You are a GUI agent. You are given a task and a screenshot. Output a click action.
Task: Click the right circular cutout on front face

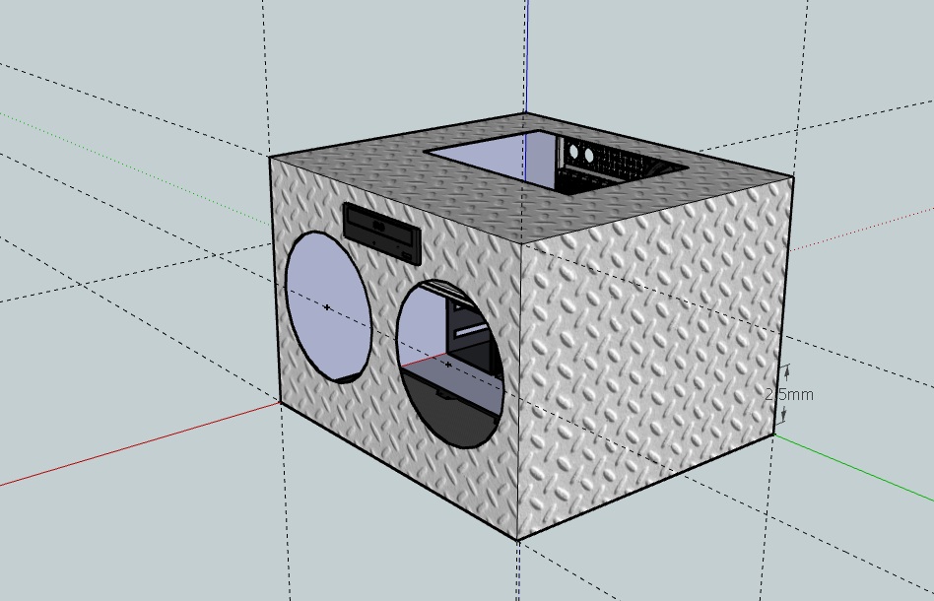coord(449,365)
